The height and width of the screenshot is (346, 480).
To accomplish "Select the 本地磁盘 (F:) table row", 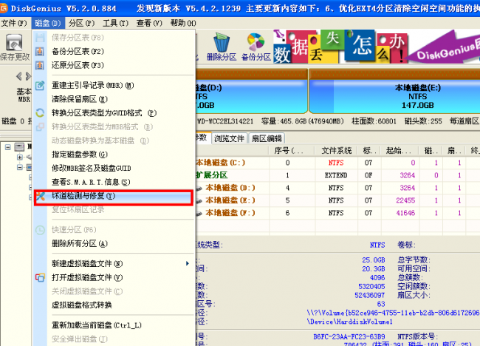I will pyautogui.click(x=337, y=213).
